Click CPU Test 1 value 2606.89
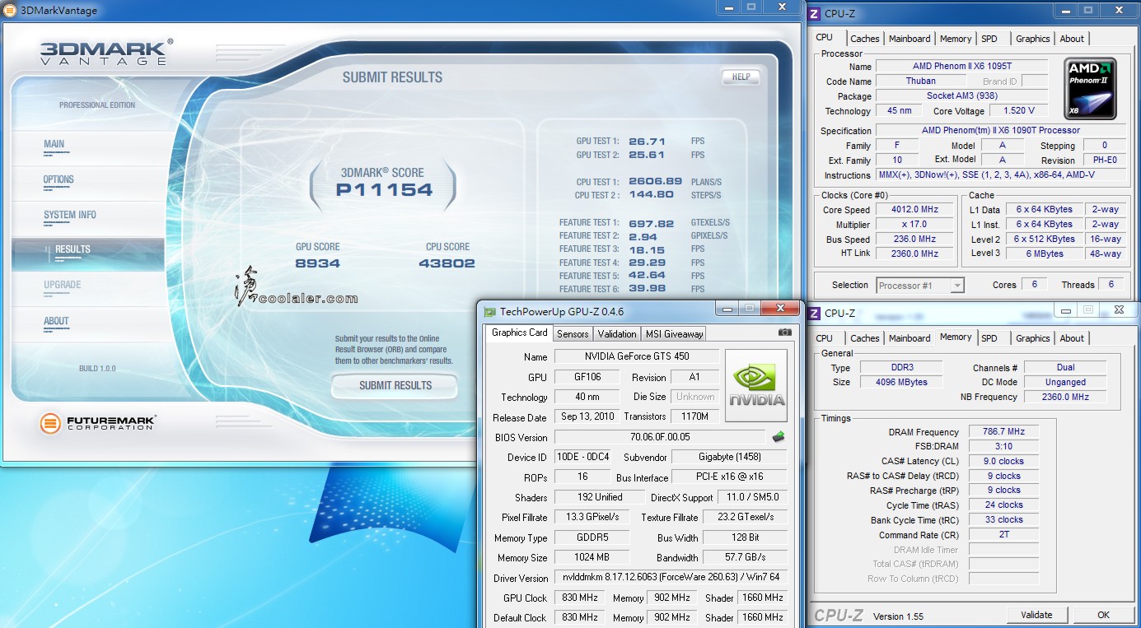The width and height of the screenshot is (1141, 628). pos(655,181)
